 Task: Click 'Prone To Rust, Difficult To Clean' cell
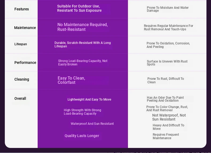166,80
